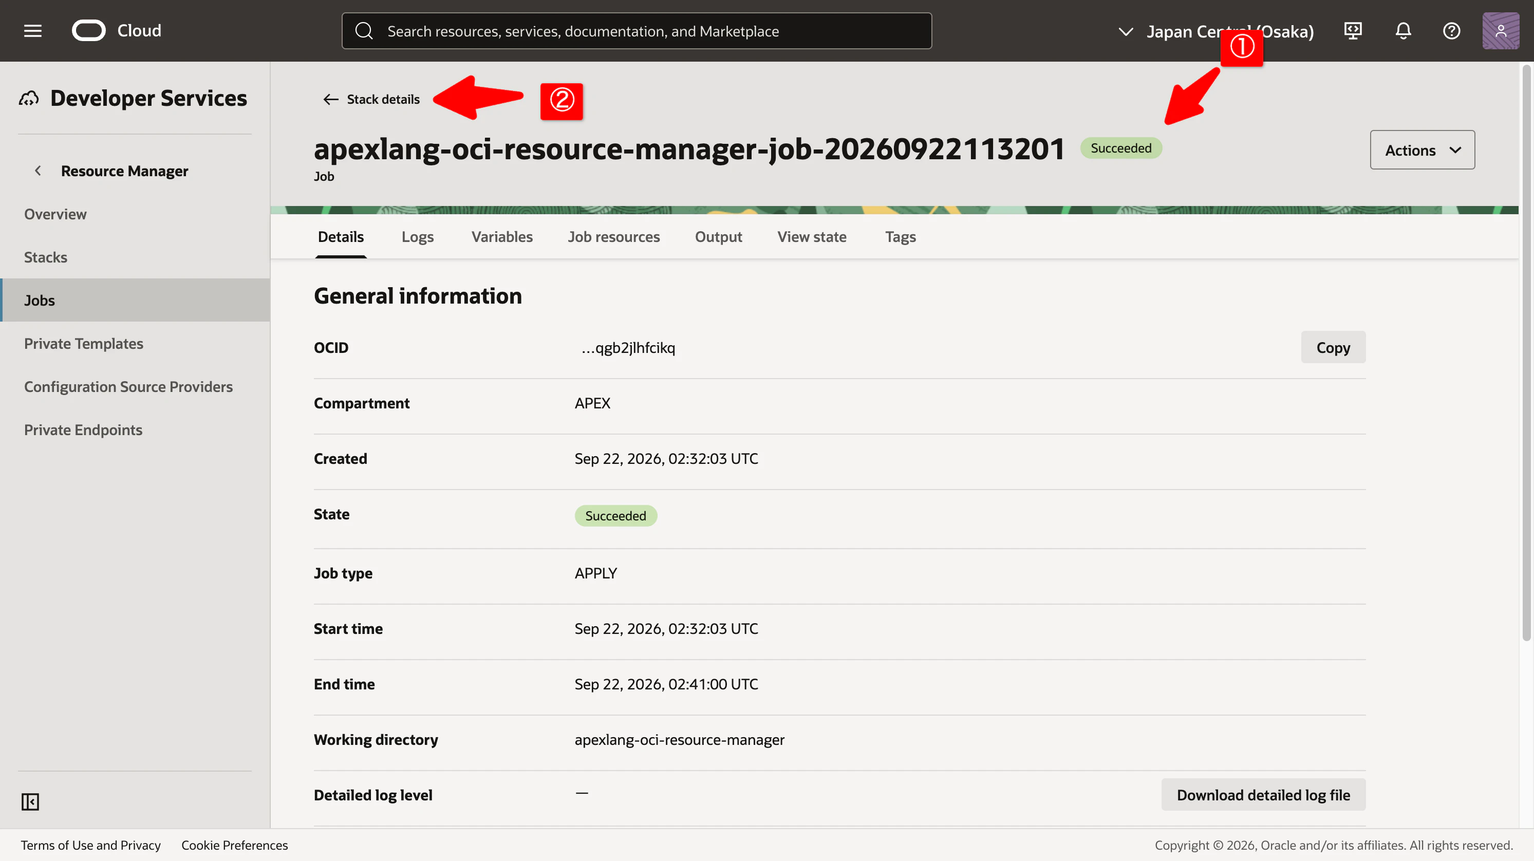Open the Job resources tab
The width and height of the screenshot is (1534, 861).
coord(614,236)
